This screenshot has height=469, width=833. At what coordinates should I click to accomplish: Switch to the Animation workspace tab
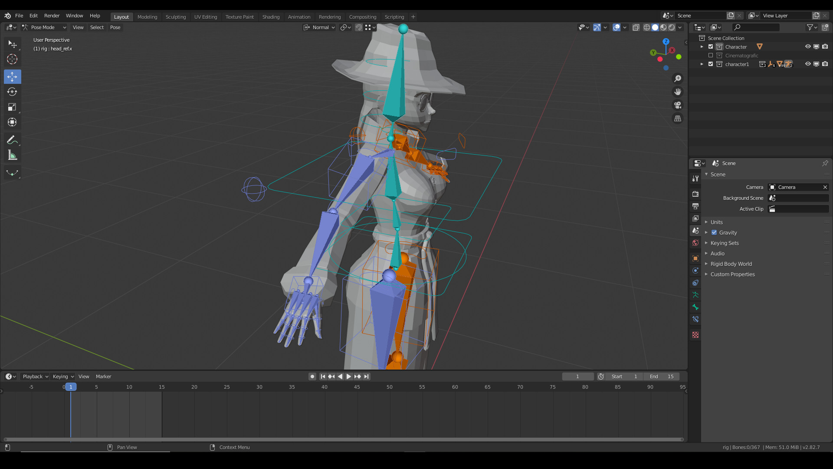coord(299,17)
